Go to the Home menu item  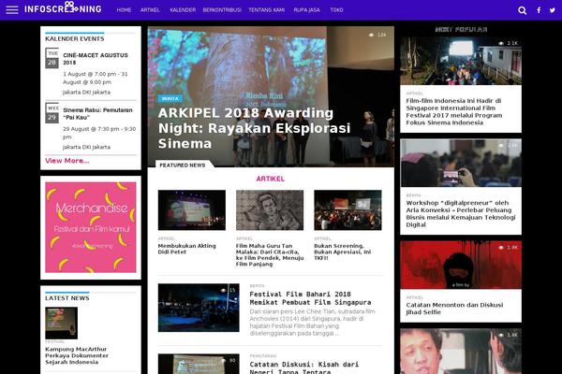pyautogui.click(x=124, y=10)
